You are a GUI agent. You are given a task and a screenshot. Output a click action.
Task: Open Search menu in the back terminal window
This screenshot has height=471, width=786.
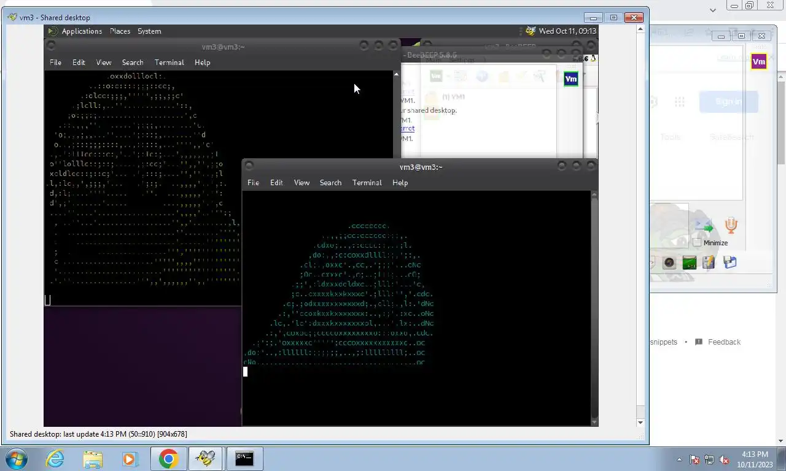[x=133, y=63]
